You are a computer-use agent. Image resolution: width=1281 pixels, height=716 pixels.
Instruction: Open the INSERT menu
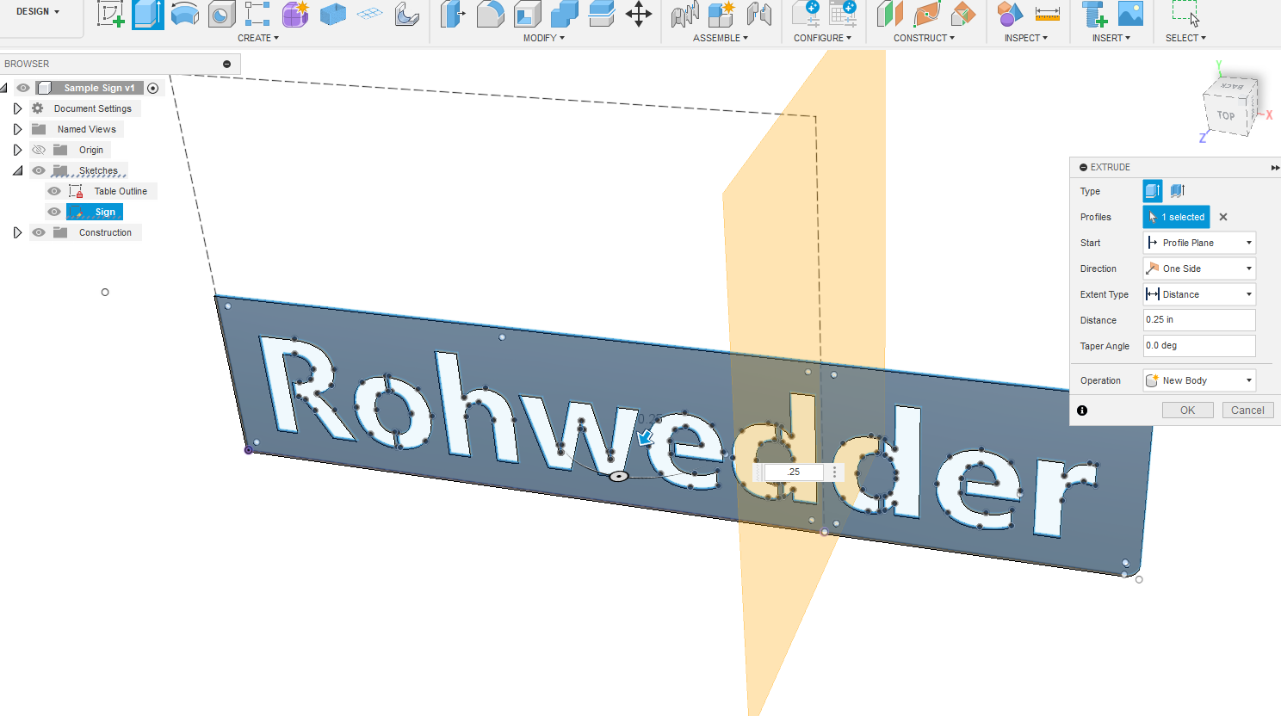1111,38
